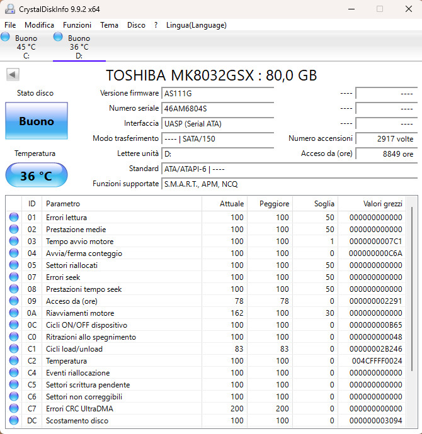The image size is (422, 434).
Task: Switch to the D: disk tab at 36 °C
Action: 79,47
